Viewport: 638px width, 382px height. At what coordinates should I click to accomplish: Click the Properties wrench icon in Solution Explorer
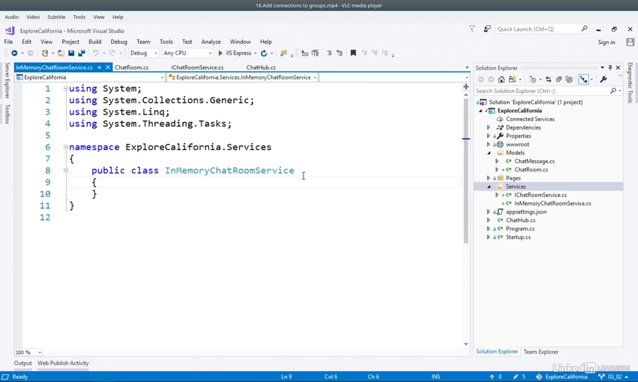point(604,80)
